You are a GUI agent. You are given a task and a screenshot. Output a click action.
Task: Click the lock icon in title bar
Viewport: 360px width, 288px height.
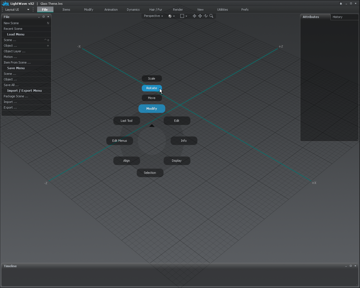click(x=341, y=4)
